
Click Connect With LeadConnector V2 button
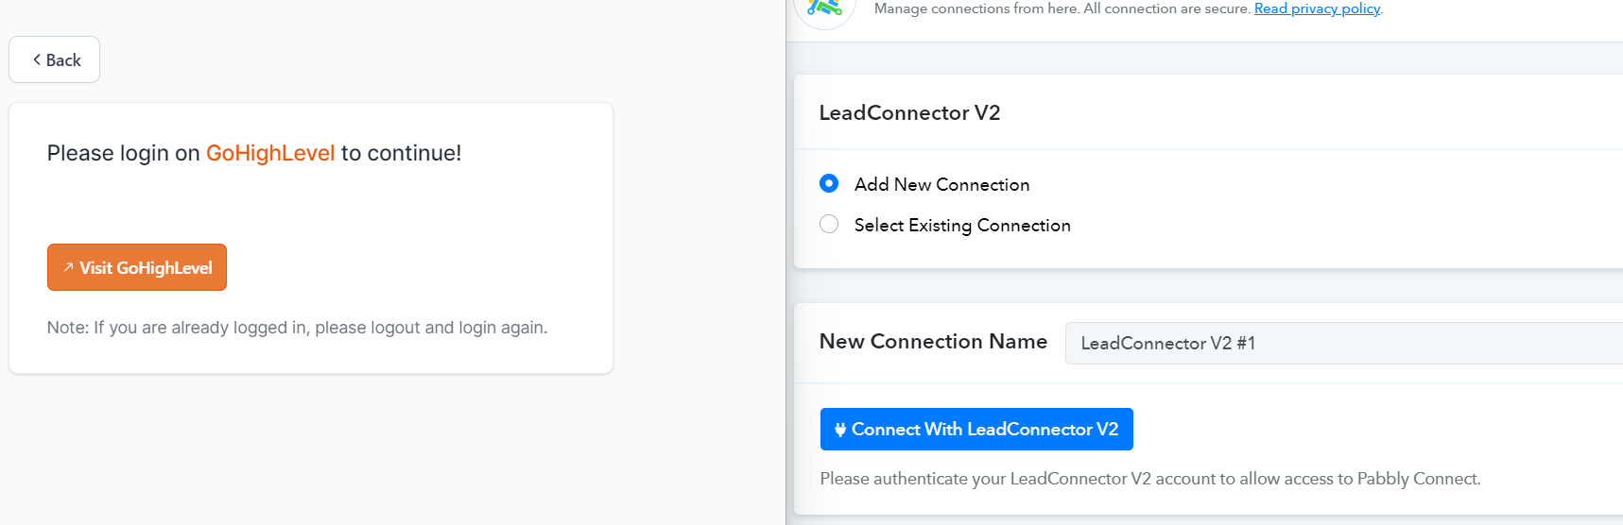(976, 430)
